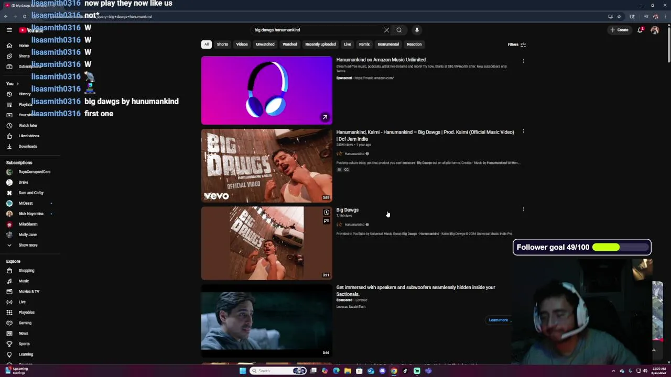Show hidden system tray icons
671x377 pixels.
click(x=613, y=371)
